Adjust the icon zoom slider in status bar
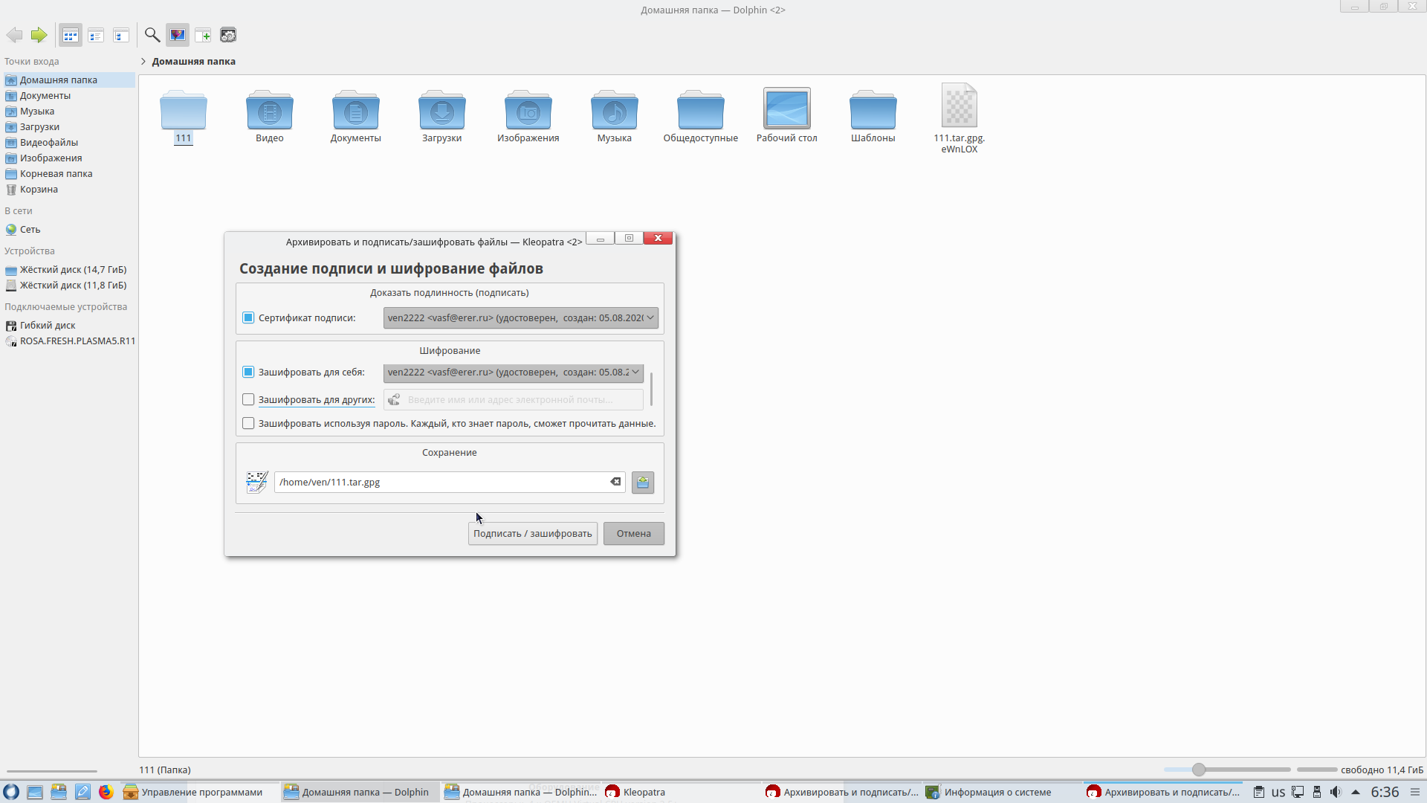This screenshot has width=1427, height=803. (x=1199, y=770)
